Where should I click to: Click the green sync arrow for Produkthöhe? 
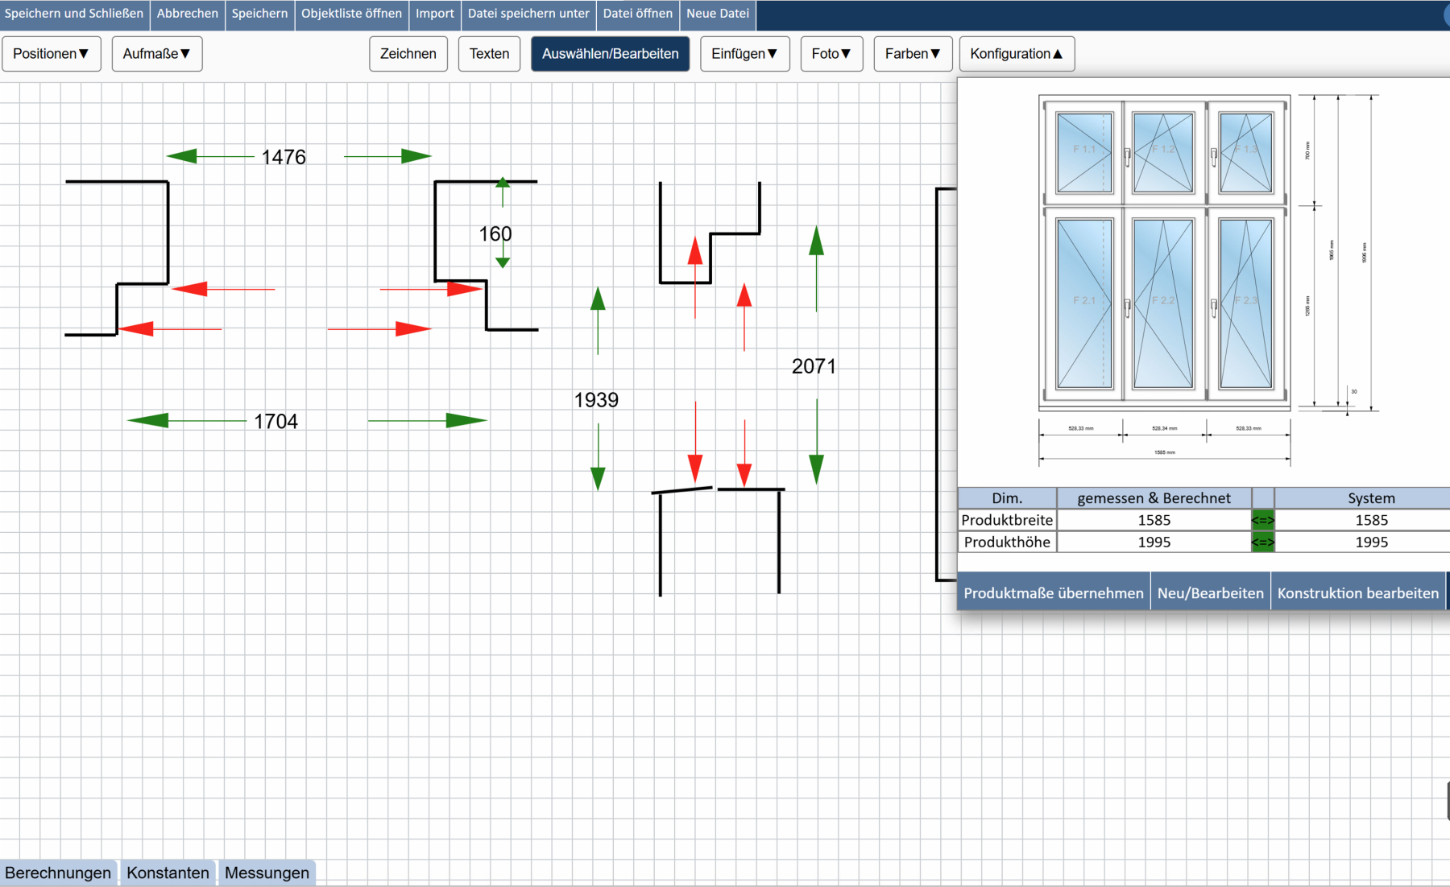1262,543
